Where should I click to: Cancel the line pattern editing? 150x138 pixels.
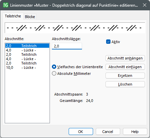click(x=108, y=132)
